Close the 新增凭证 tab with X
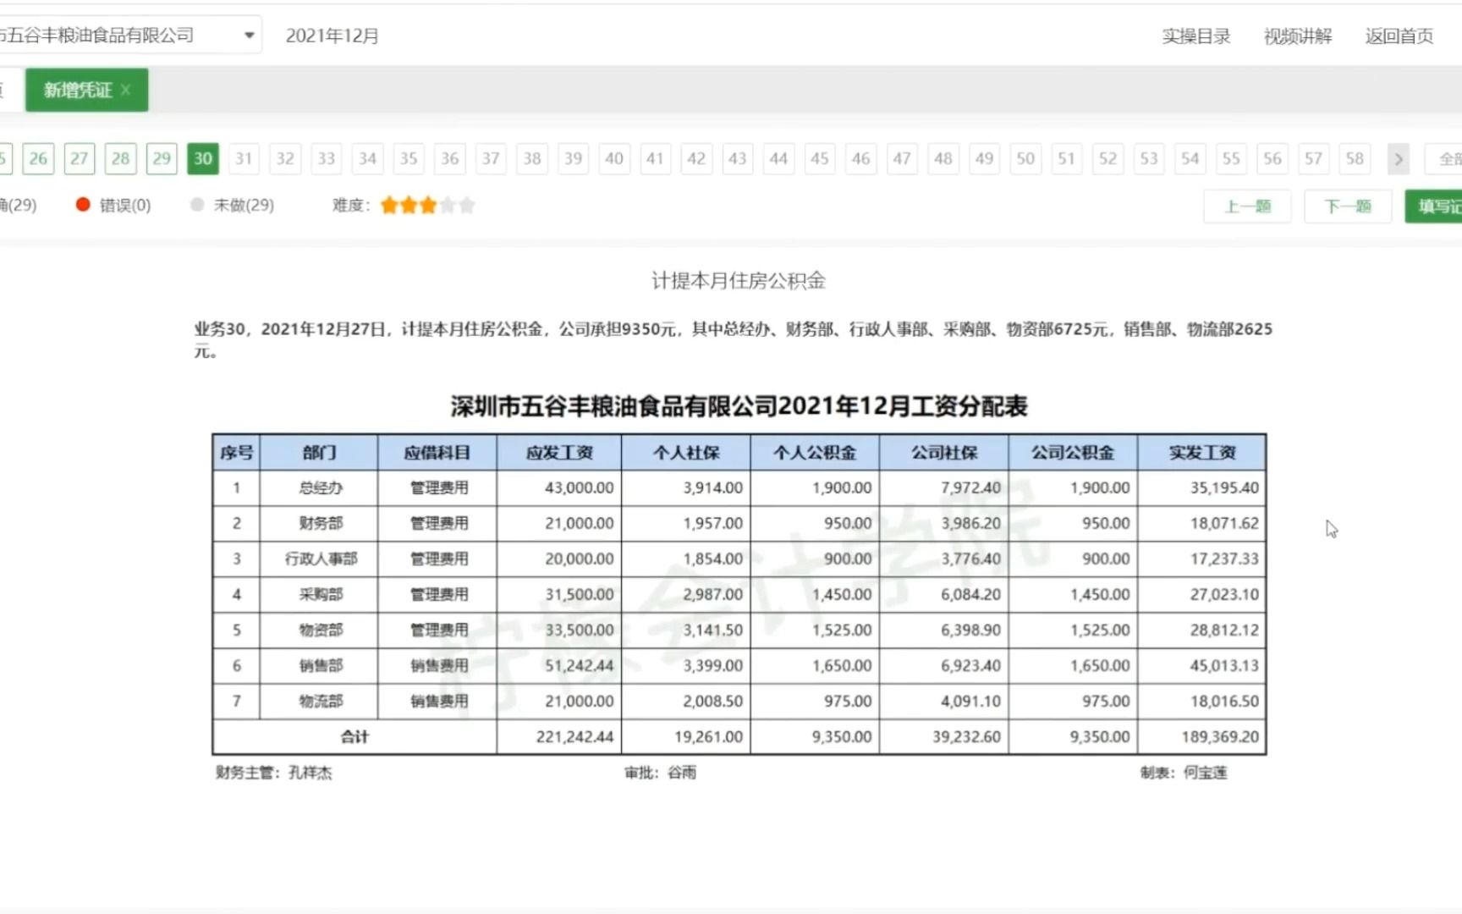This screenshot has height=914, width=1462. tap(125, 90)
